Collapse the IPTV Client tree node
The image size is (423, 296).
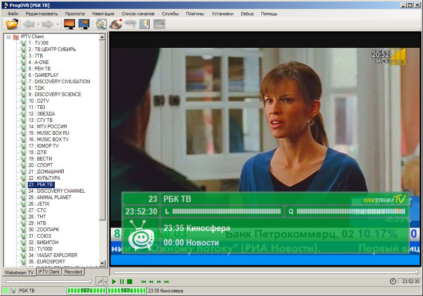(x=8, y=37)
